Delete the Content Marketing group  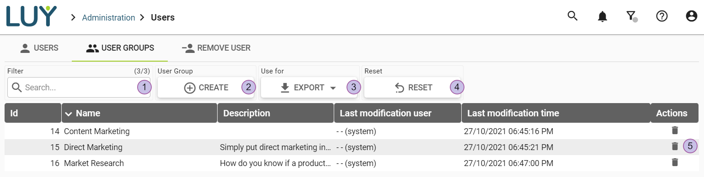(675, 131)
